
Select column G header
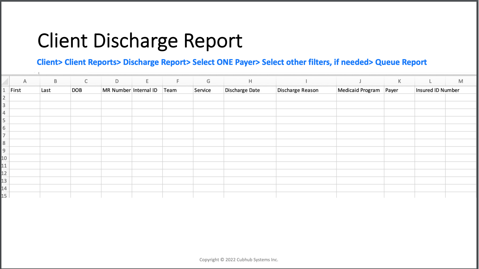(x=208, y=81)
